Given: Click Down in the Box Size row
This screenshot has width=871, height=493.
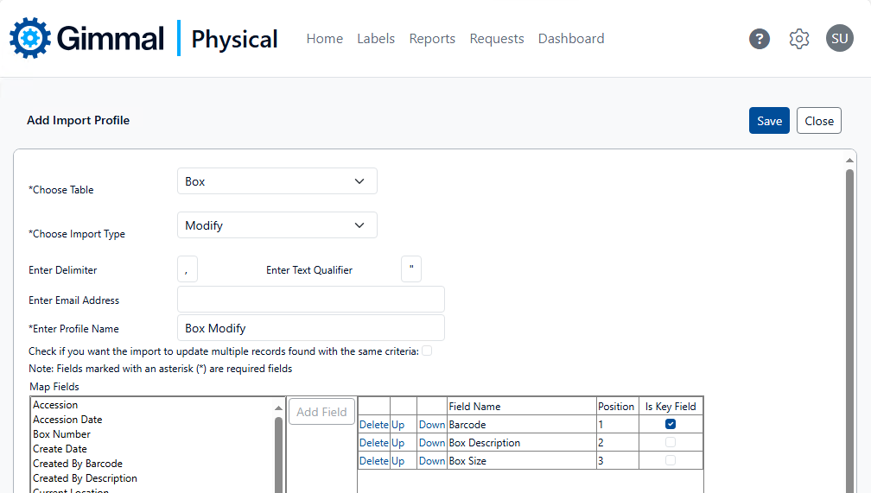Looking at the screenshot, I should (432, 461).
